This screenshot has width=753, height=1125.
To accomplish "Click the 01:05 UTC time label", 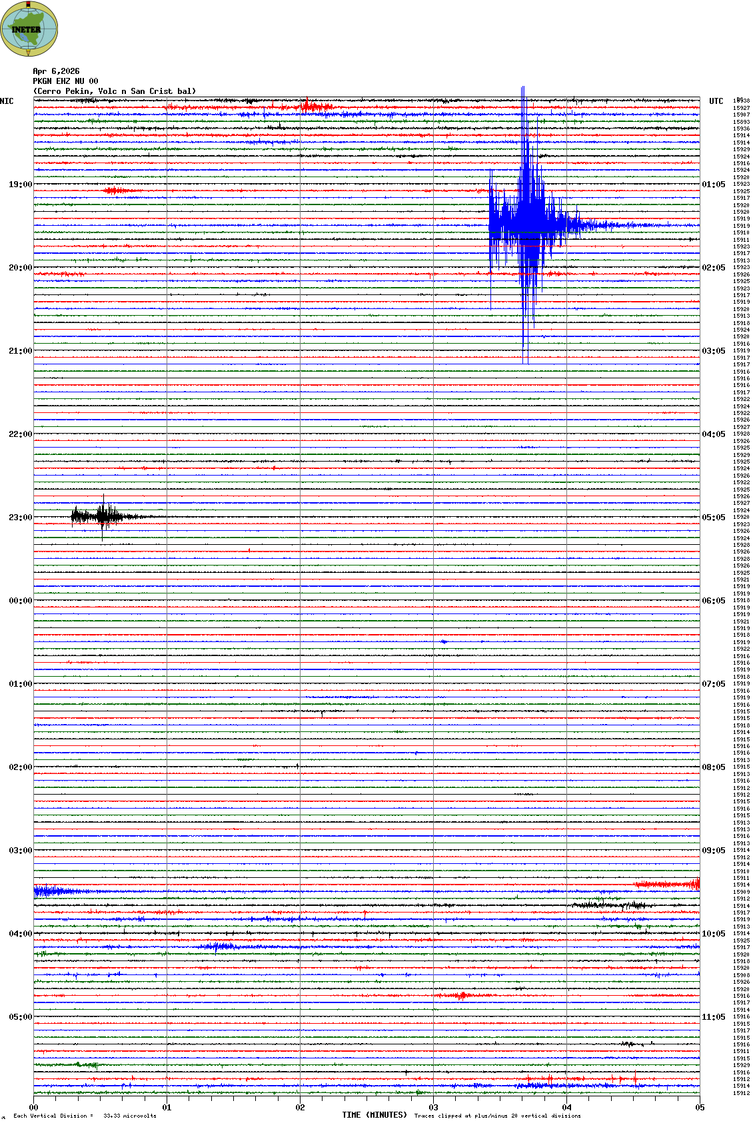I will 713,185.
